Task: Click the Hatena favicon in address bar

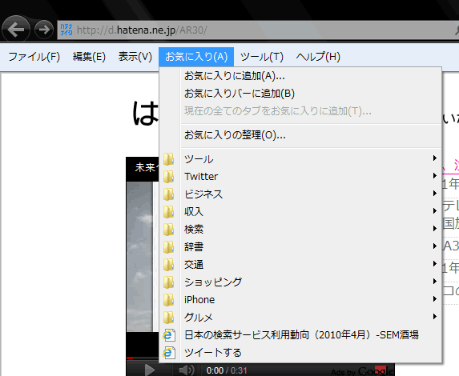Action: (66, 30)
